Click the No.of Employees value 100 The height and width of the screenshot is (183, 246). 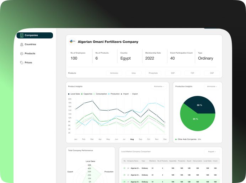click(x=74, y=58)
